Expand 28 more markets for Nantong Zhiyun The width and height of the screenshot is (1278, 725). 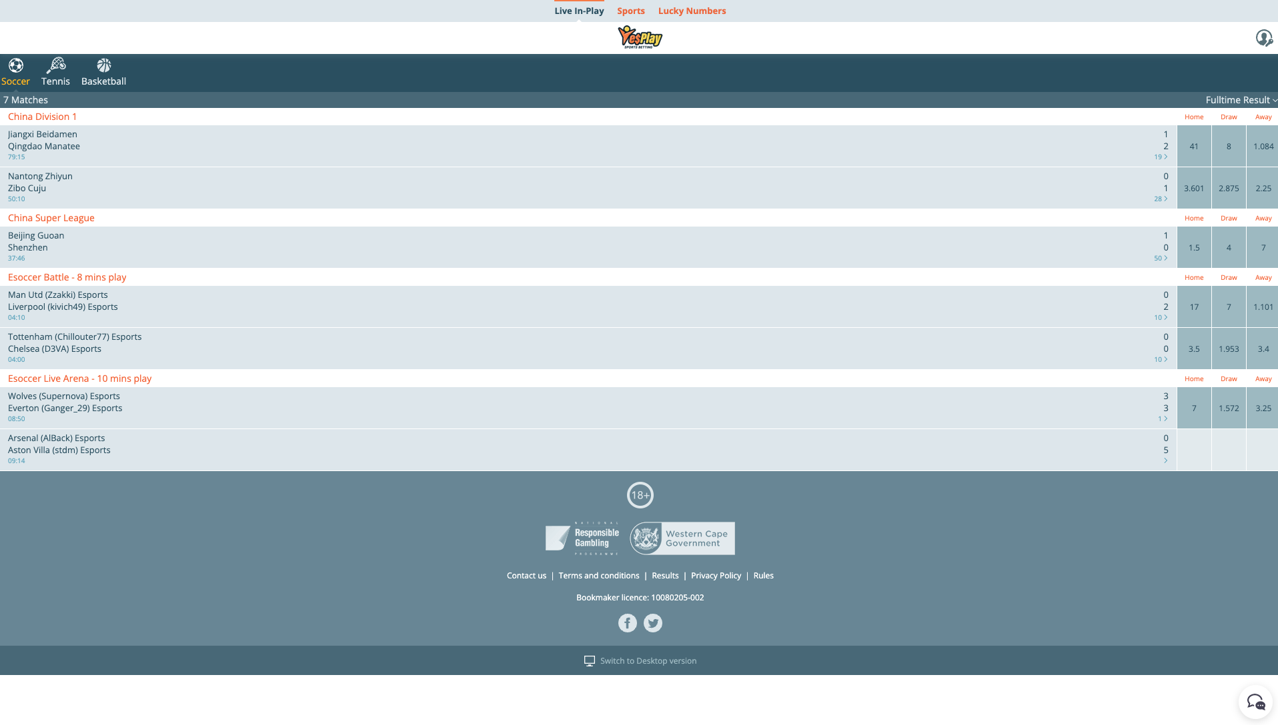1161,199
